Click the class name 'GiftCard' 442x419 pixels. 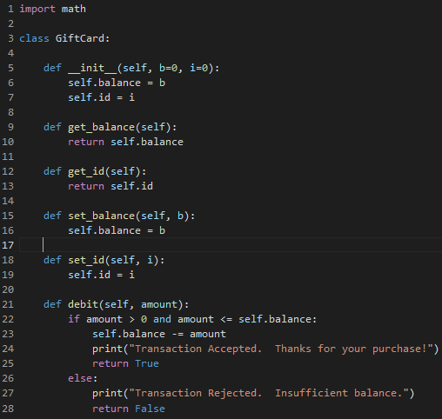click(80, 38)
